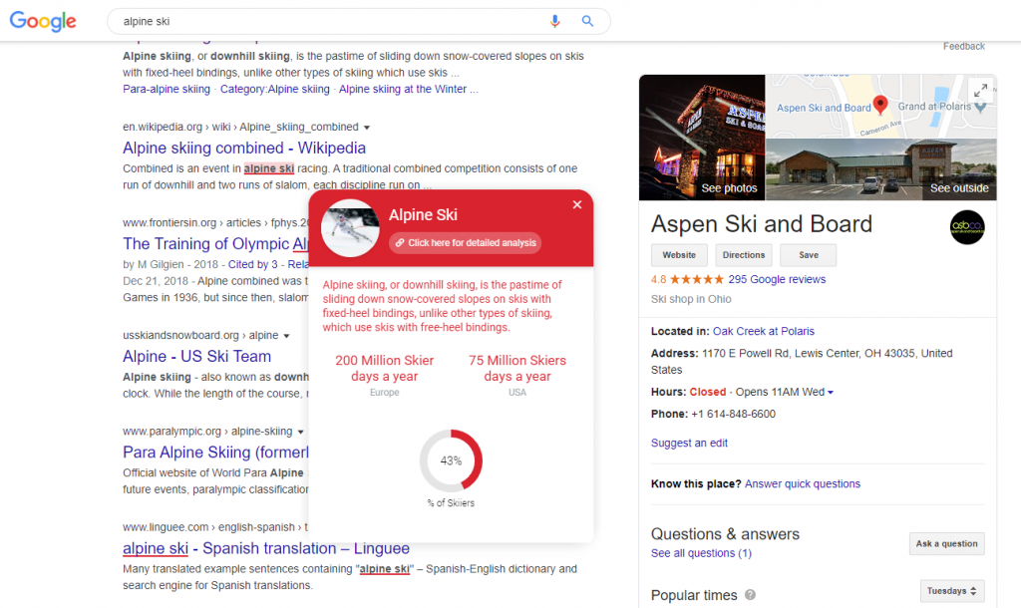The height and width of the screenshot is (608, 1021).
Task: Click Suggest an edit
Action: point(689,443)
